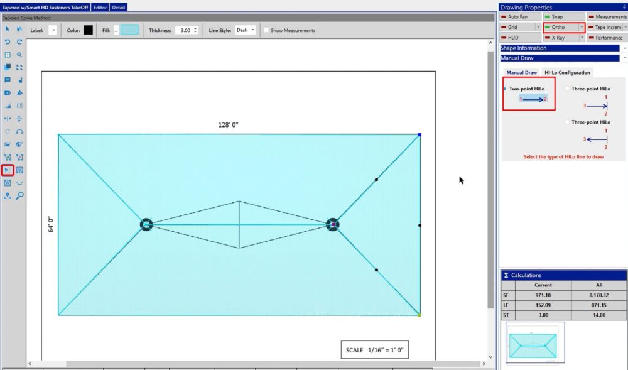The image size is (628, 370).
Task: Click the arc curve tool icon
Action: (19, 132)
